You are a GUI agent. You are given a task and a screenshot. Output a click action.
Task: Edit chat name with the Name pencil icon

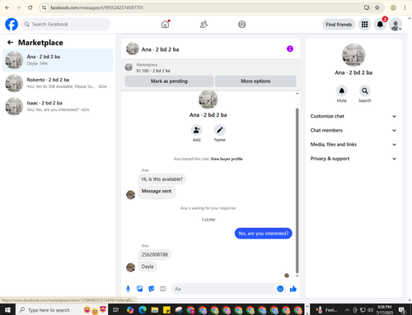click(220, 130)
